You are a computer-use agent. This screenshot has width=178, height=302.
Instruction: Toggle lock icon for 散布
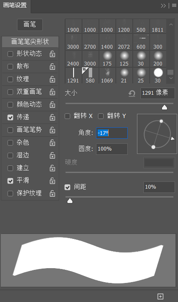[x=52, y=67]
